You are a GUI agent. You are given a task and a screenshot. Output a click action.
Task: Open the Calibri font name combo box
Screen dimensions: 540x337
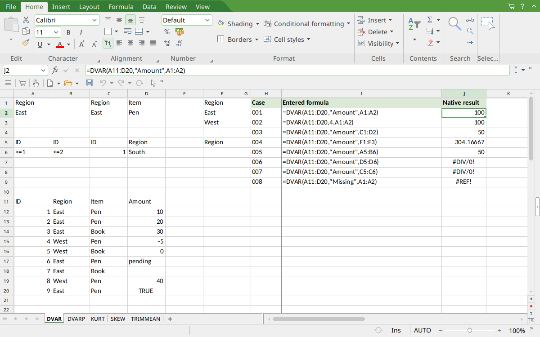click(x=67, y=20)
